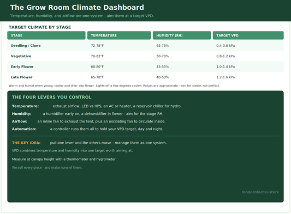
Task: Click the 45-55% humidity cell
Action: (162, 66)
